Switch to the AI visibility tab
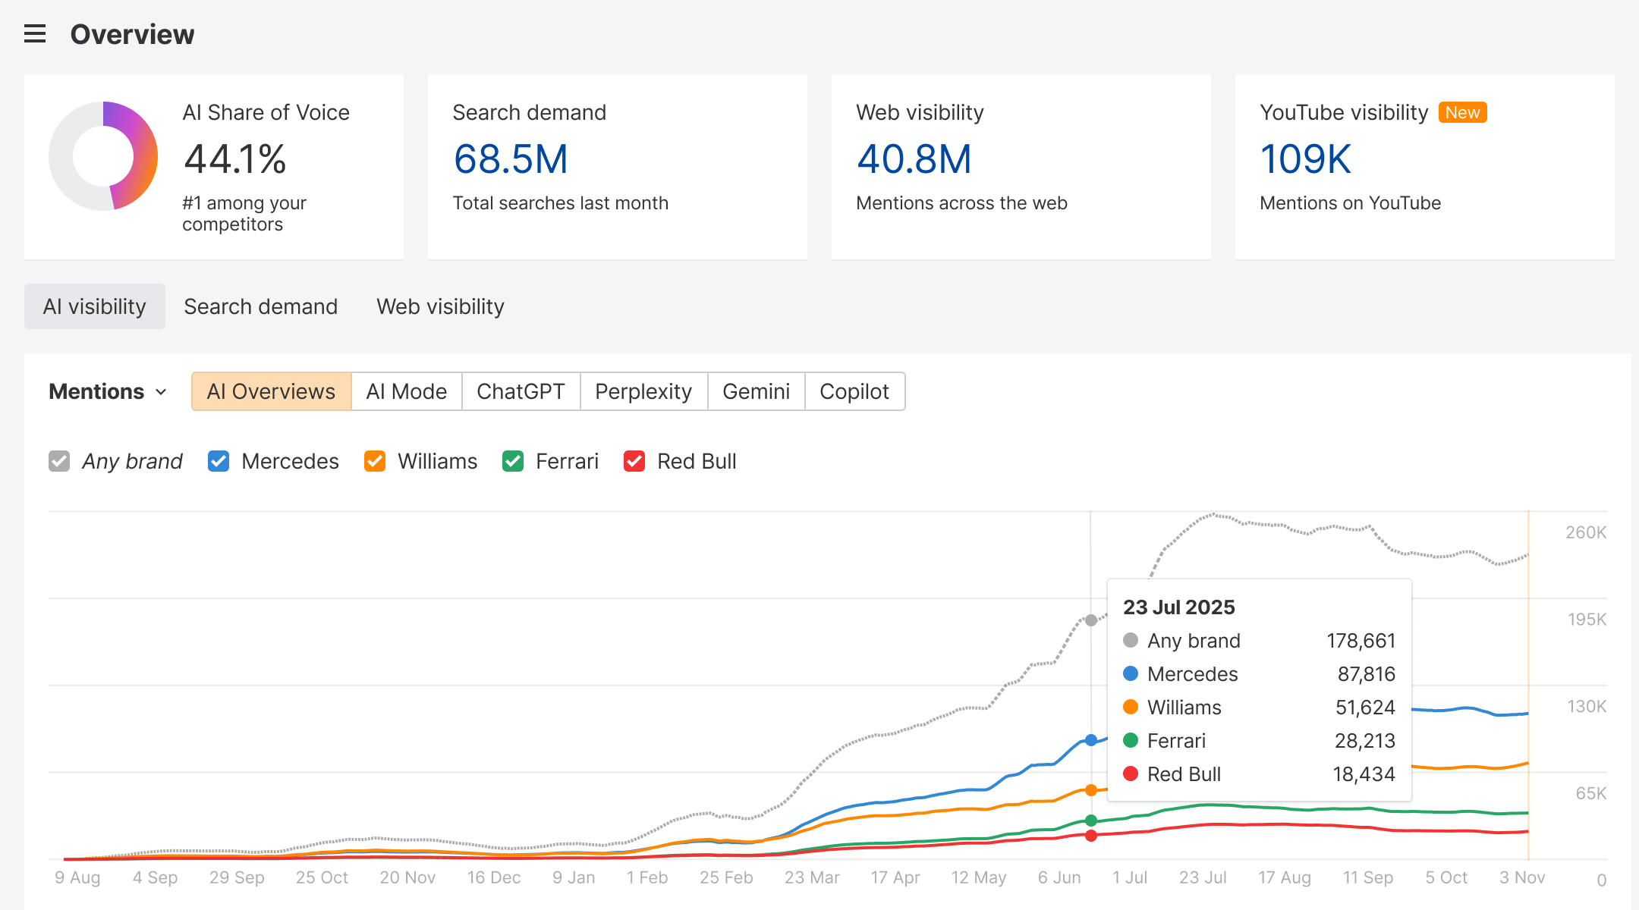This screenshot has width=1639, height=910. (x=95, y=306)
